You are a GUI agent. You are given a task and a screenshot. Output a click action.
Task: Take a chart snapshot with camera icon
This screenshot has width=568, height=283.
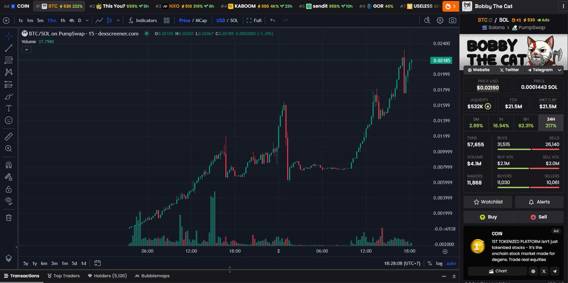coord(453,20)
